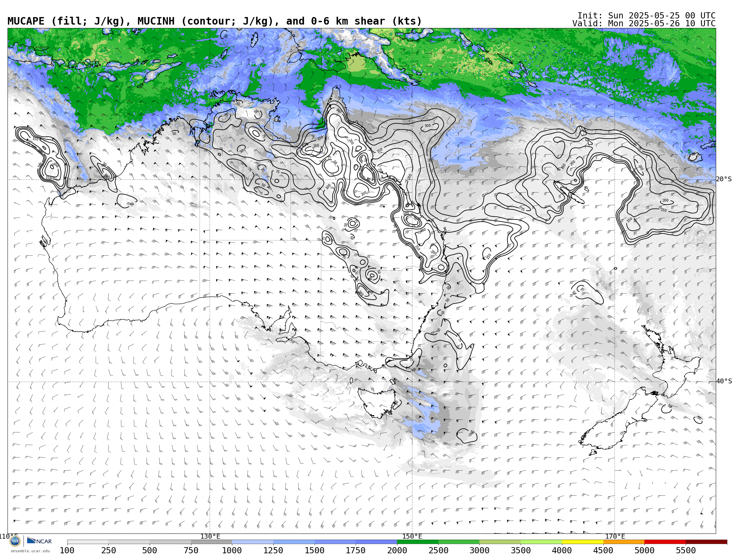Click the 1000 colorbar tick label
This screenshot has width=738, height=555.
(232, 550)
